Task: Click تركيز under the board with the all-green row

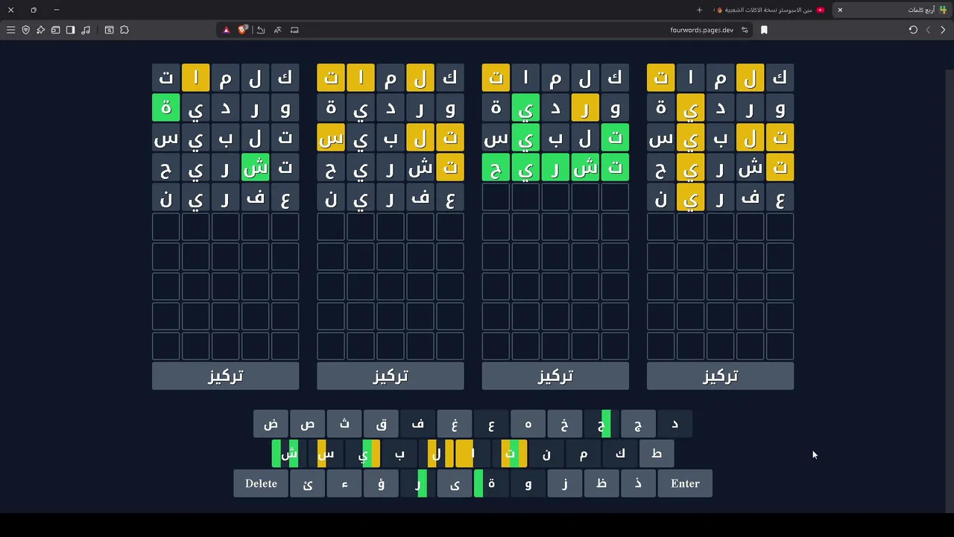Action: click(555, 376)
